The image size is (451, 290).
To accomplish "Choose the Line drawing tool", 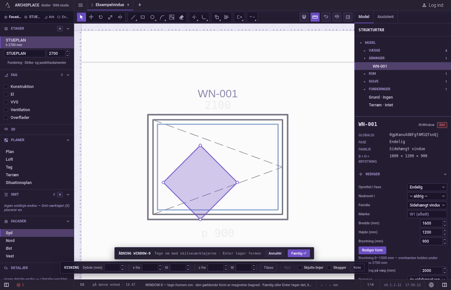I will pos(133,17).
